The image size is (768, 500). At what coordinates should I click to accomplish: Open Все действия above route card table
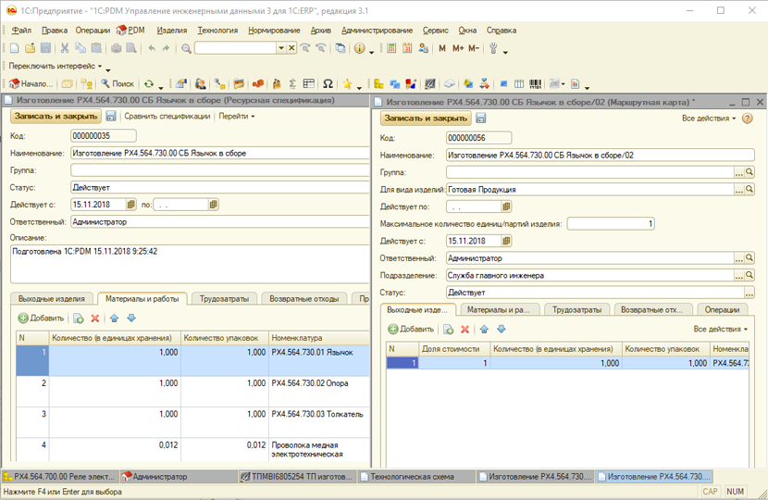click(721, 329)
